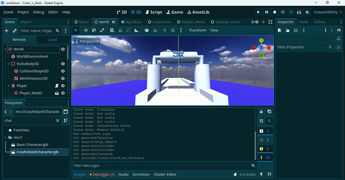Collapse the res:// folder in FileSystem
345x180 pixels.
(5, 138)
